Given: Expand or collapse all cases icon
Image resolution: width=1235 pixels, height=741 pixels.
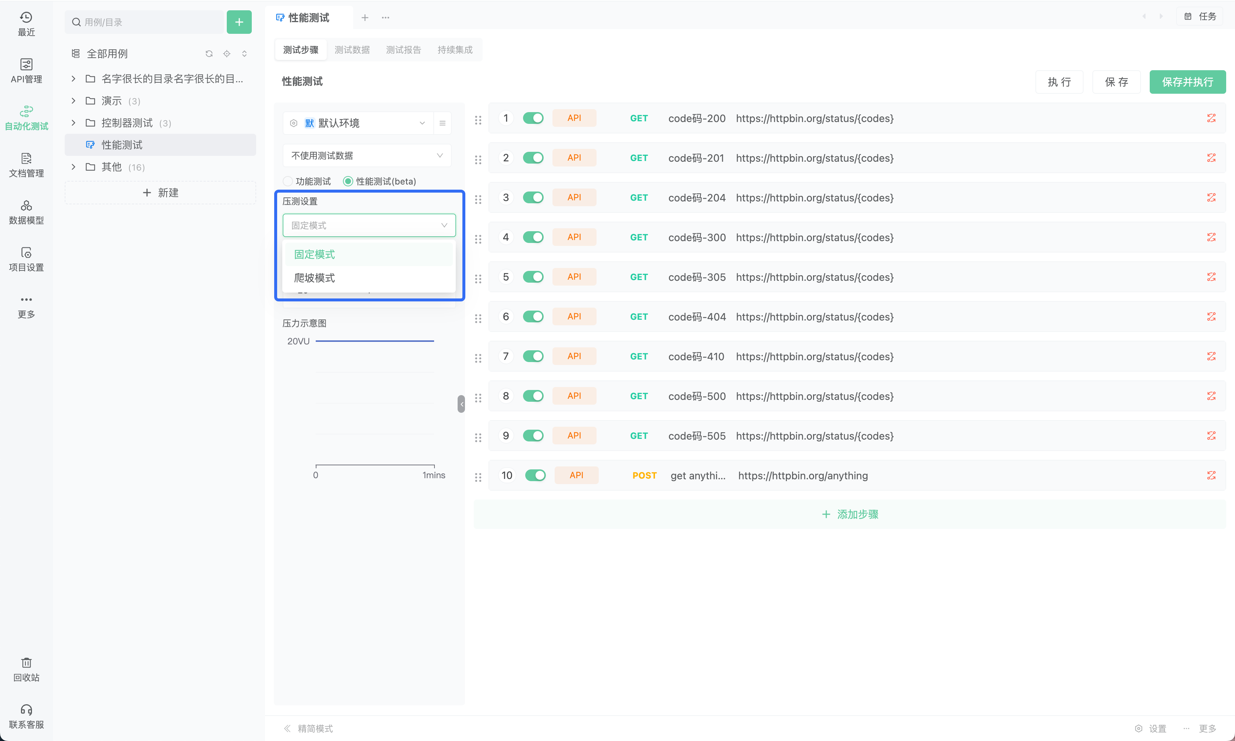Looking at the screenshot, I should point(244,53).
